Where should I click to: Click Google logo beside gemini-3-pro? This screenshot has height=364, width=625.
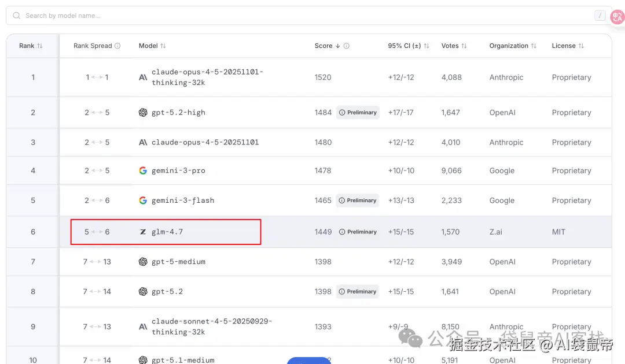[x=143, y=170]
